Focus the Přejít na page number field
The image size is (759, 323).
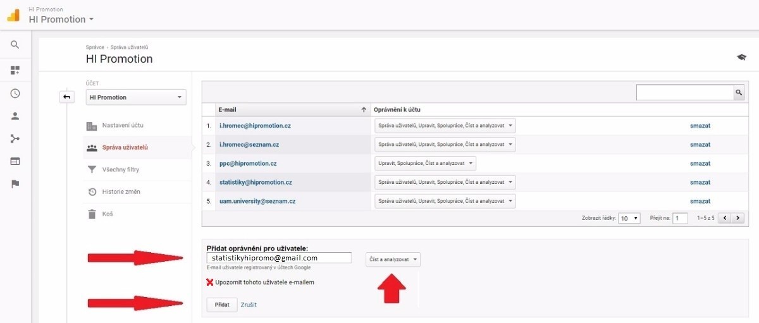[x=680, y=218]
